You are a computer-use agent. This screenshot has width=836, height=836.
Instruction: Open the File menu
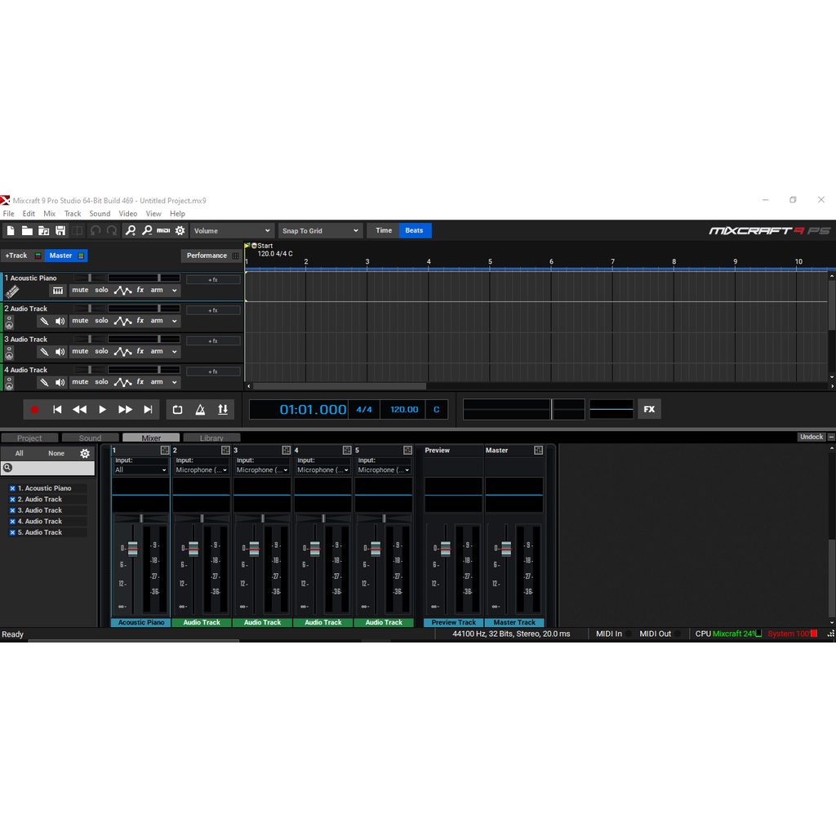pos(8,214)
